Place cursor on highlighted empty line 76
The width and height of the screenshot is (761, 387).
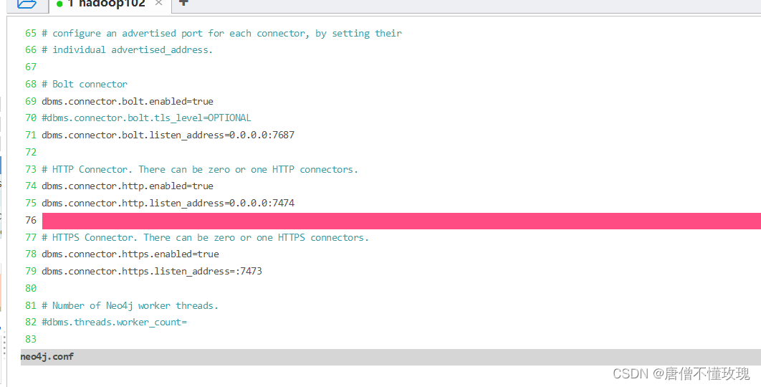pyautogui.click(x=401, y=221)
